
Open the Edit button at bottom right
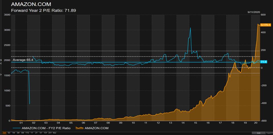(x=259, y=133)
